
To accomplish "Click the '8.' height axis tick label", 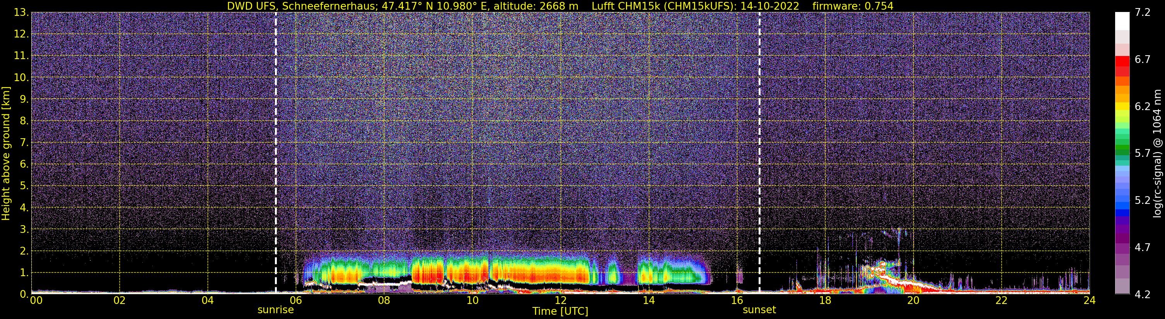I will pos(24,121).
